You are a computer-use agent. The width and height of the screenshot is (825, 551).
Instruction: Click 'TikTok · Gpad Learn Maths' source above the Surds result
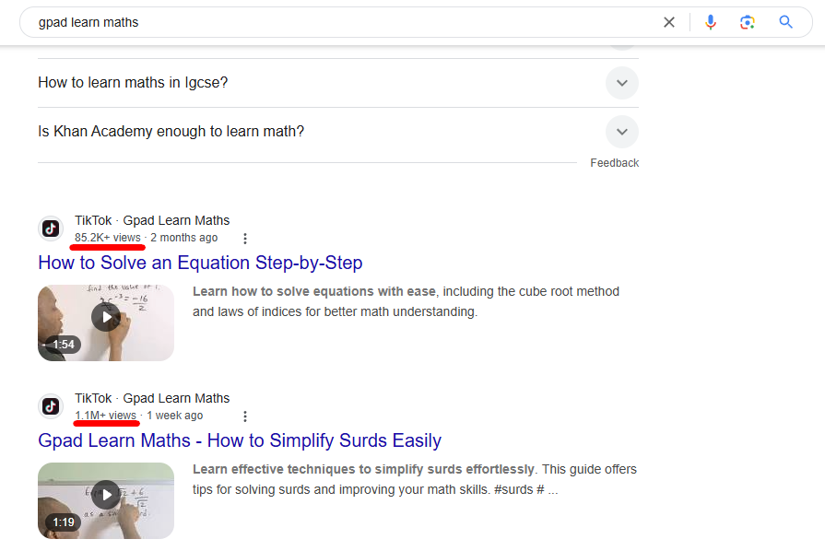[x=152, y=398]
